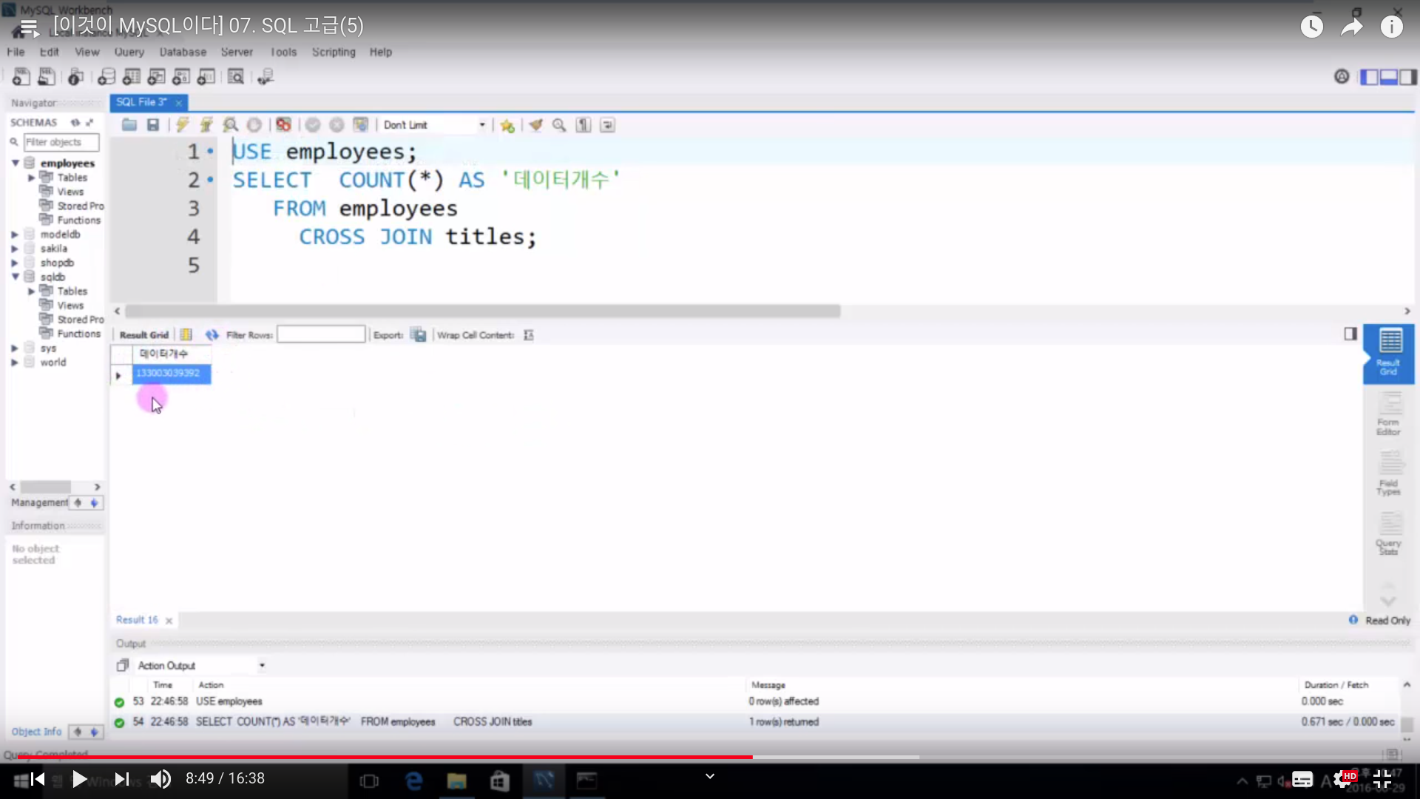Click the create stored procedure icon

pyautogui.click(x=181, y=76)
